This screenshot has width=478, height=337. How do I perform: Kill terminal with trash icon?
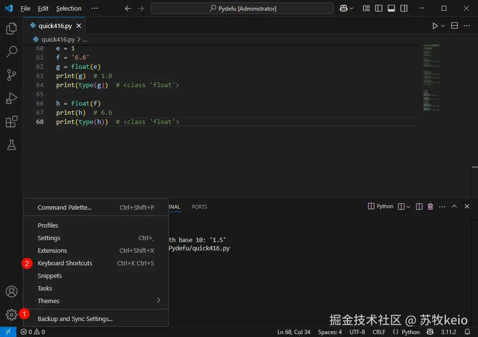[430, 207]
